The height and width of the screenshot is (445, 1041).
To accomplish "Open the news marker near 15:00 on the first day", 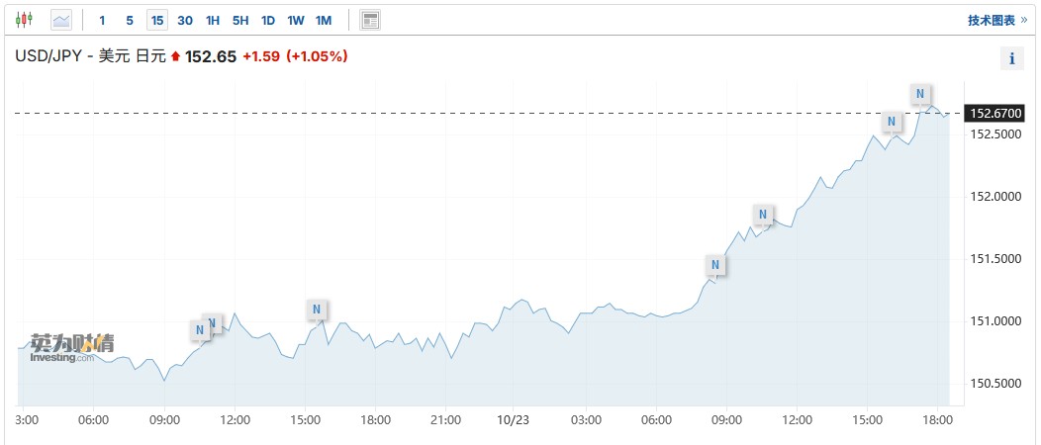I will (317, 310).
